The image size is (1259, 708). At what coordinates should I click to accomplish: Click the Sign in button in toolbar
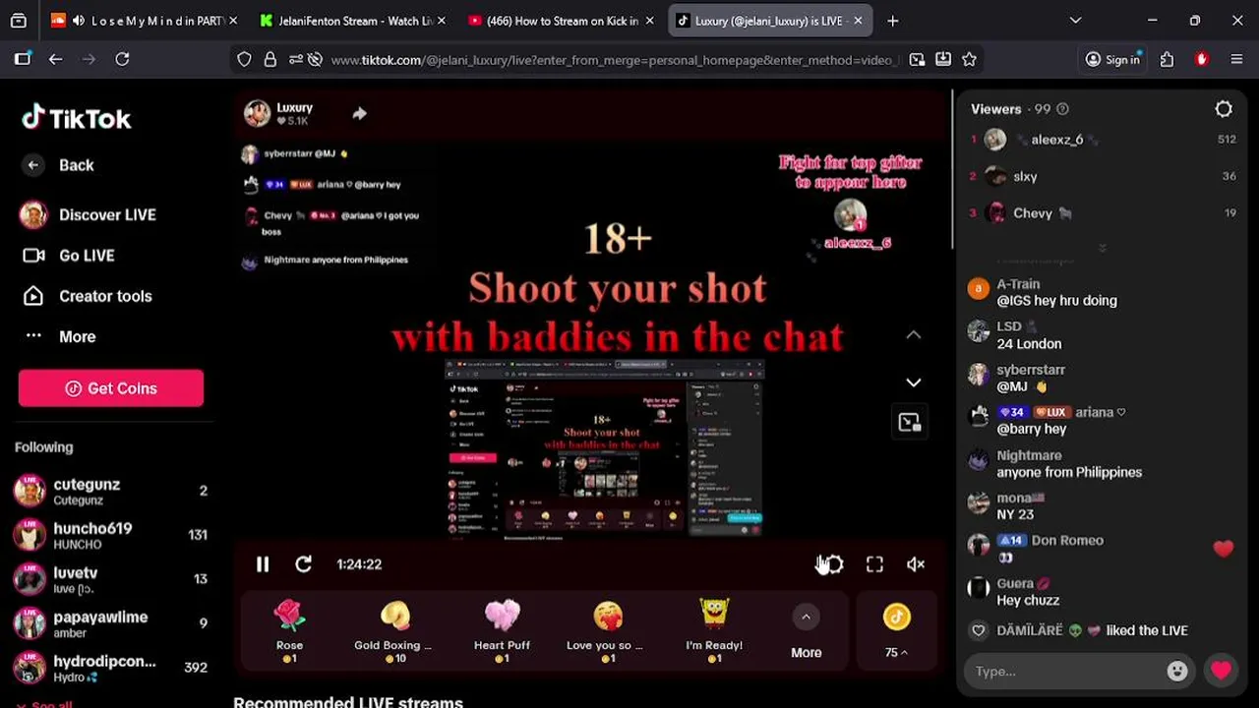[x=1112, y=60]
